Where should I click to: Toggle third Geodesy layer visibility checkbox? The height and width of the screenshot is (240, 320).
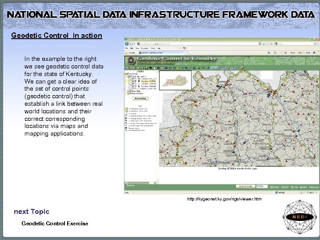click(x=133, y=84)
